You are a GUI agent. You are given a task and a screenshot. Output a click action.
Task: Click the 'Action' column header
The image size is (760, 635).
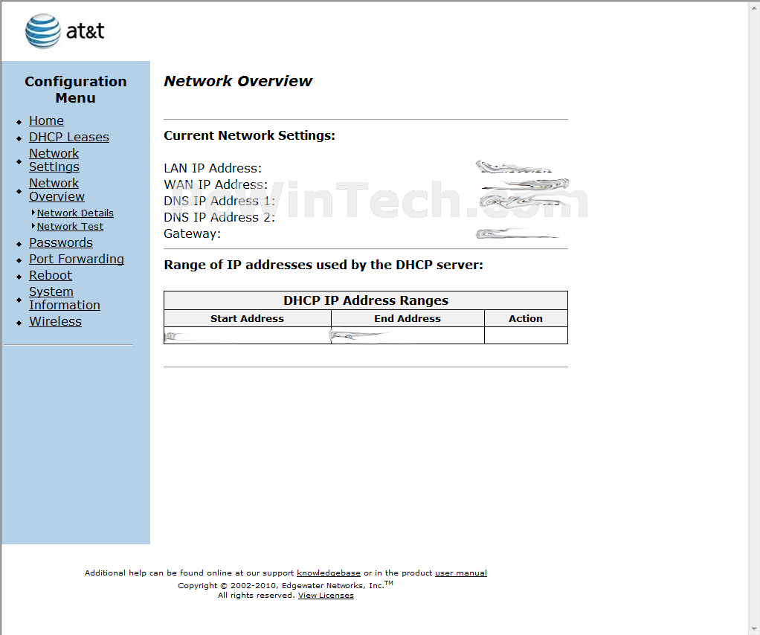click(526, 318)
